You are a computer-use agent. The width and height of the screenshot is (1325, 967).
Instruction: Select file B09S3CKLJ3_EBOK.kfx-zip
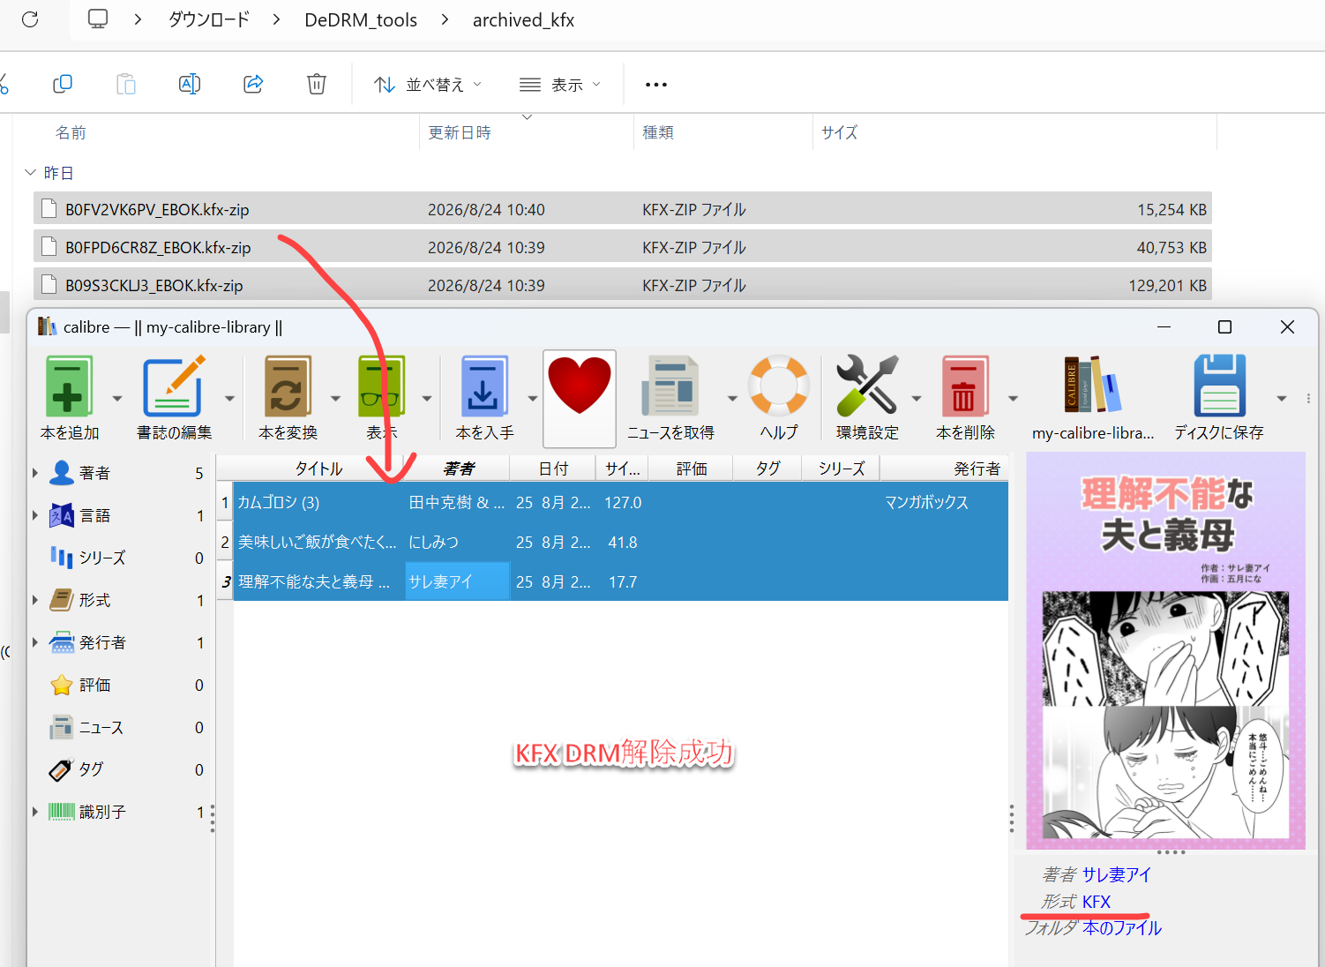coord(623,285)
